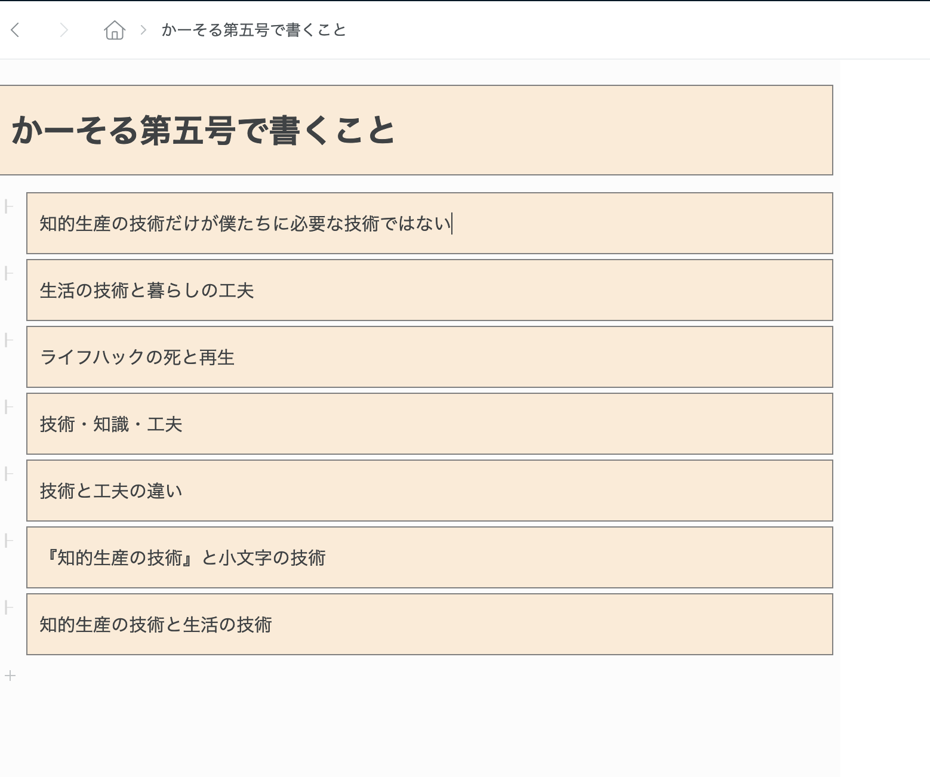Click the 技術と工夫の違い block text
The height and width of the screenshot is (777, 930).
111,491
